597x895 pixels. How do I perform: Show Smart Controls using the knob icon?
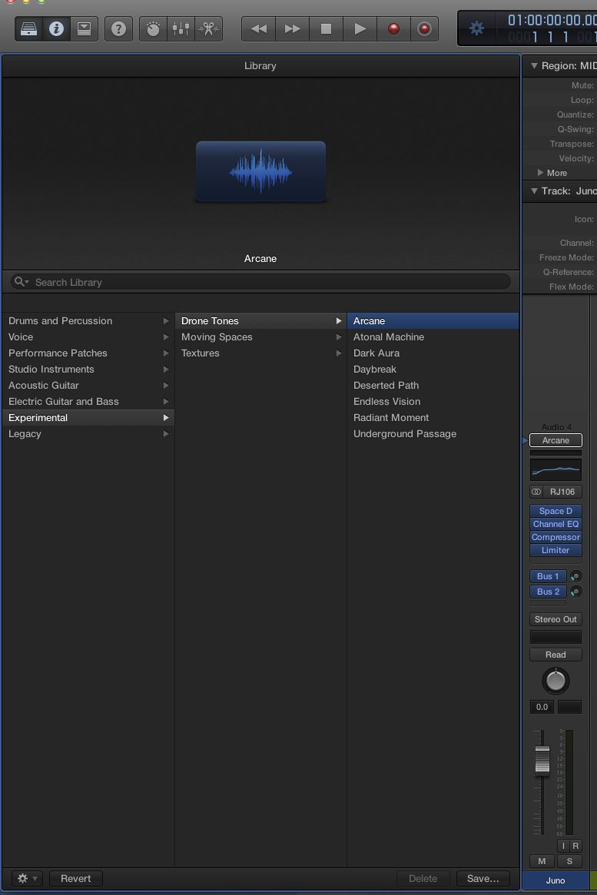click(x=154, y=29)
